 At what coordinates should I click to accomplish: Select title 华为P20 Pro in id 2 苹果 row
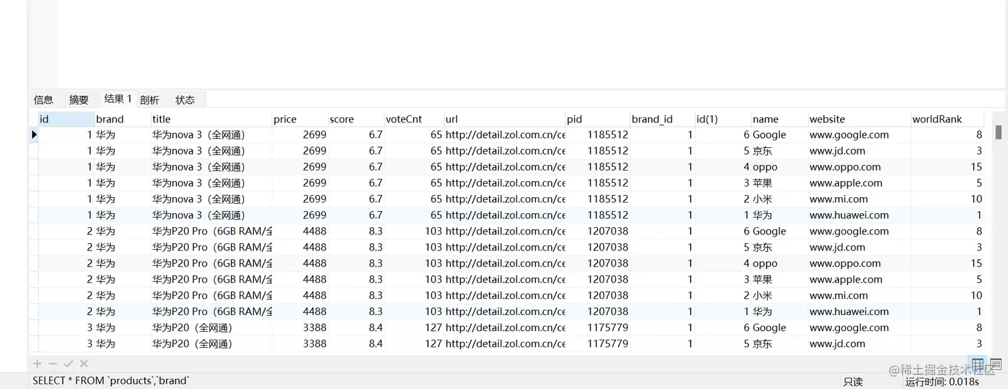pyautogui.click(x=211, y=279)
